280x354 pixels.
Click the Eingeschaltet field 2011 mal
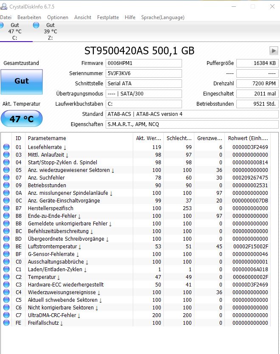[x=258, y=94]
